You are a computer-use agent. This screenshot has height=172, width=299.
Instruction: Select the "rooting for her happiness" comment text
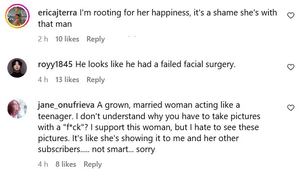(163, 13)
